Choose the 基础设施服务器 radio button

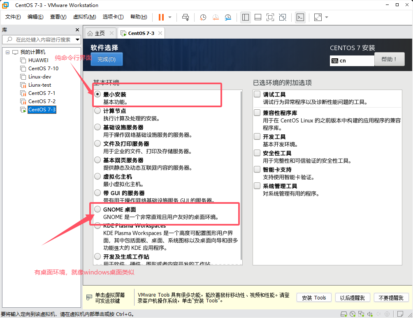click(x=97, y=127)
